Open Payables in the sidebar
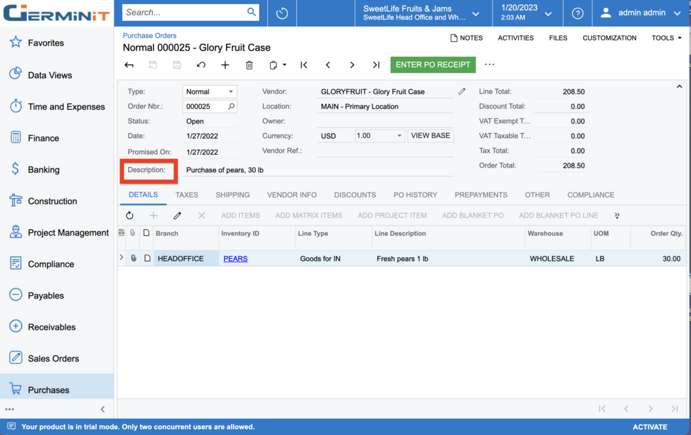The height and width of the screenshot is (435, 691). coord(46,295)
